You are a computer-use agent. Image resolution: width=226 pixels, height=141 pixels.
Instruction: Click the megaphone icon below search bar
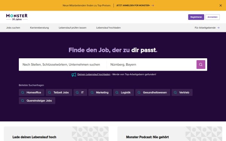(x=74, y=74)
